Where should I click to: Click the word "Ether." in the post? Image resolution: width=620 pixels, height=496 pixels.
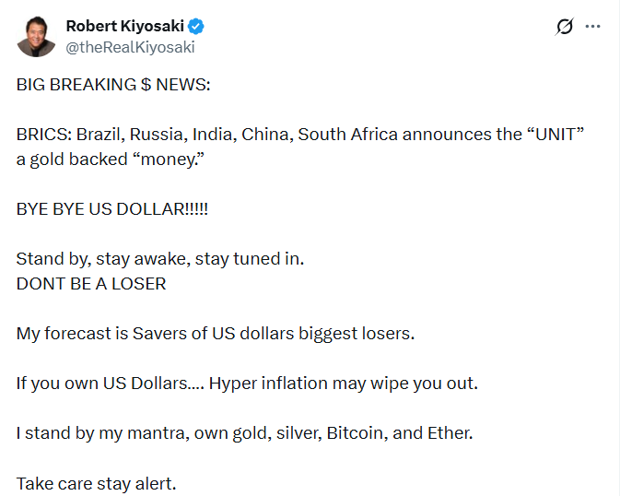click(x=450, y=433)
